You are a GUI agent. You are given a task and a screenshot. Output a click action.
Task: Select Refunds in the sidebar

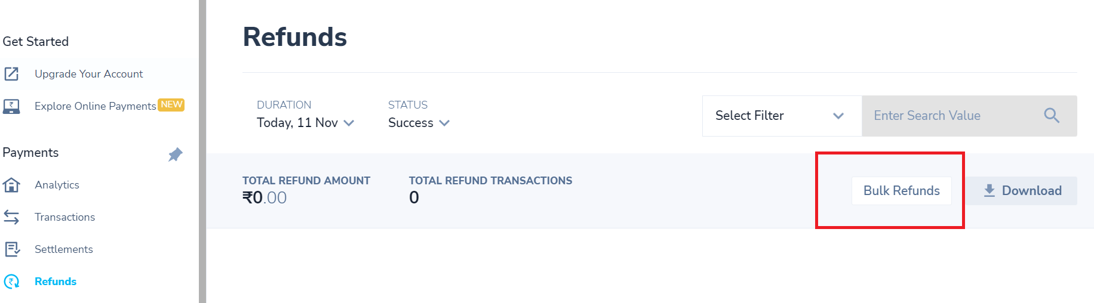(56, 282)
